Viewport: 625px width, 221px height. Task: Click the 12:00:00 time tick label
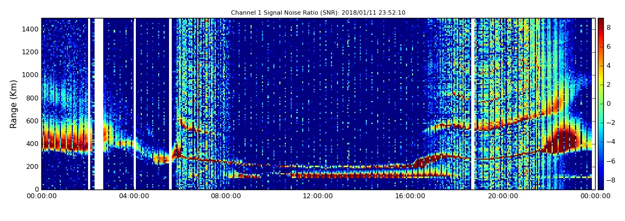(x=318, y=196)
